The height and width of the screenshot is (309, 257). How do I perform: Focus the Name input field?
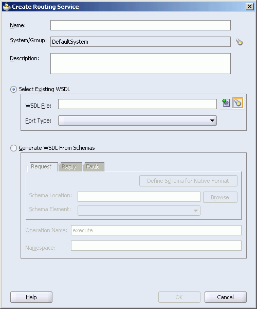pyautogui.click(x=140, y=25)
